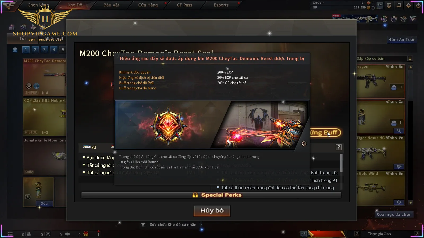Open the CF Pass tab
The image size is (424, 238).
[x=184, y=5]
